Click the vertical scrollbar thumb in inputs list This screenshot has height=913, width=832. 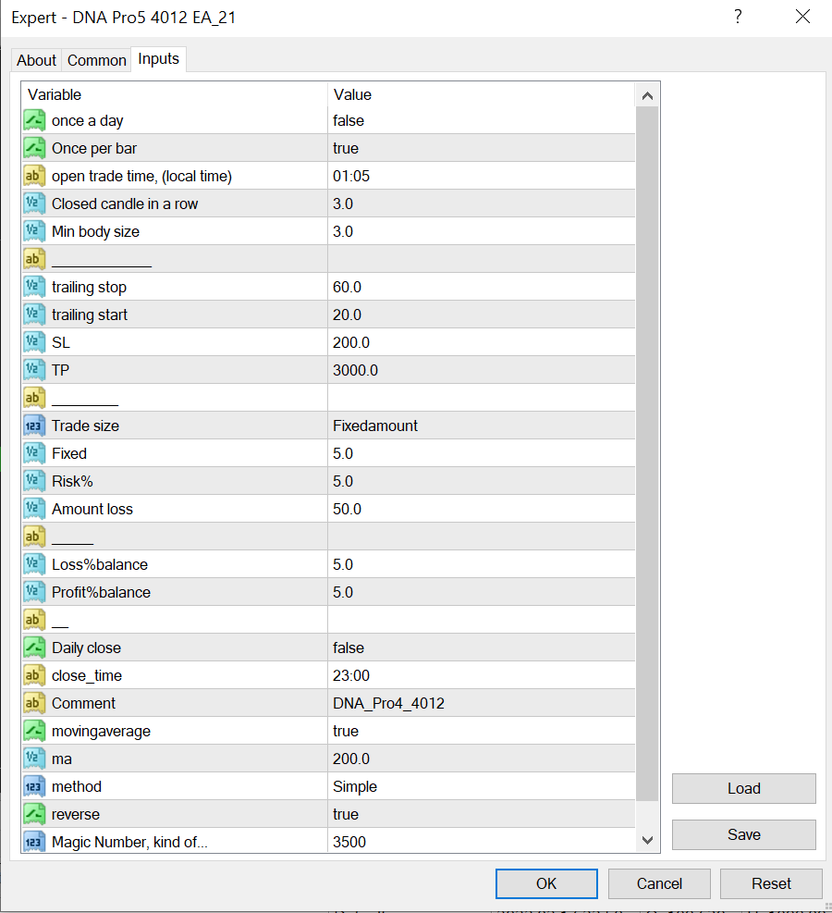coord(647,453)
